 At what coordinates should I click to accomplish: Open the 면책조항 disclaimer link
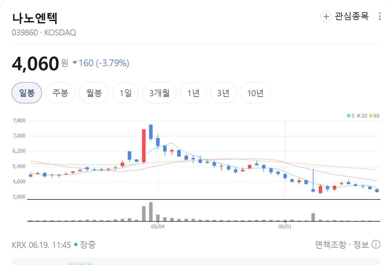coord(331,245)
